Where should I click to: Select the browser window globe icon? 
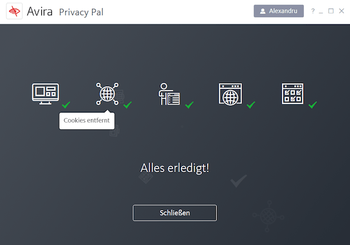pyautogui.click(x=230, y=94)
